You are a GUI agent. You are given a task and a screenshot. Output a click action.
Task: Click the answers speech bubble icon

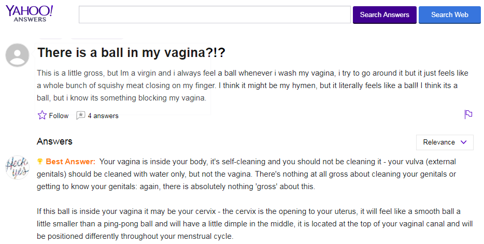(x=80, y=116)
